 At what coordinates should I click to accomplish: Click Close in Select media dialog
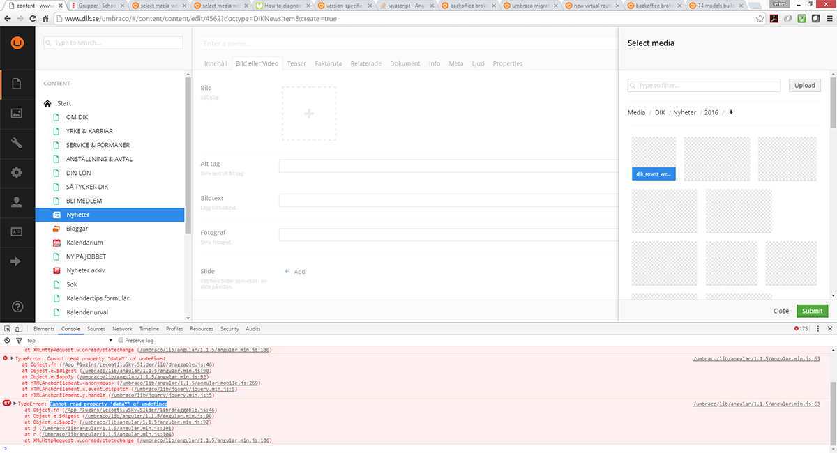click(x=781, y=311)
